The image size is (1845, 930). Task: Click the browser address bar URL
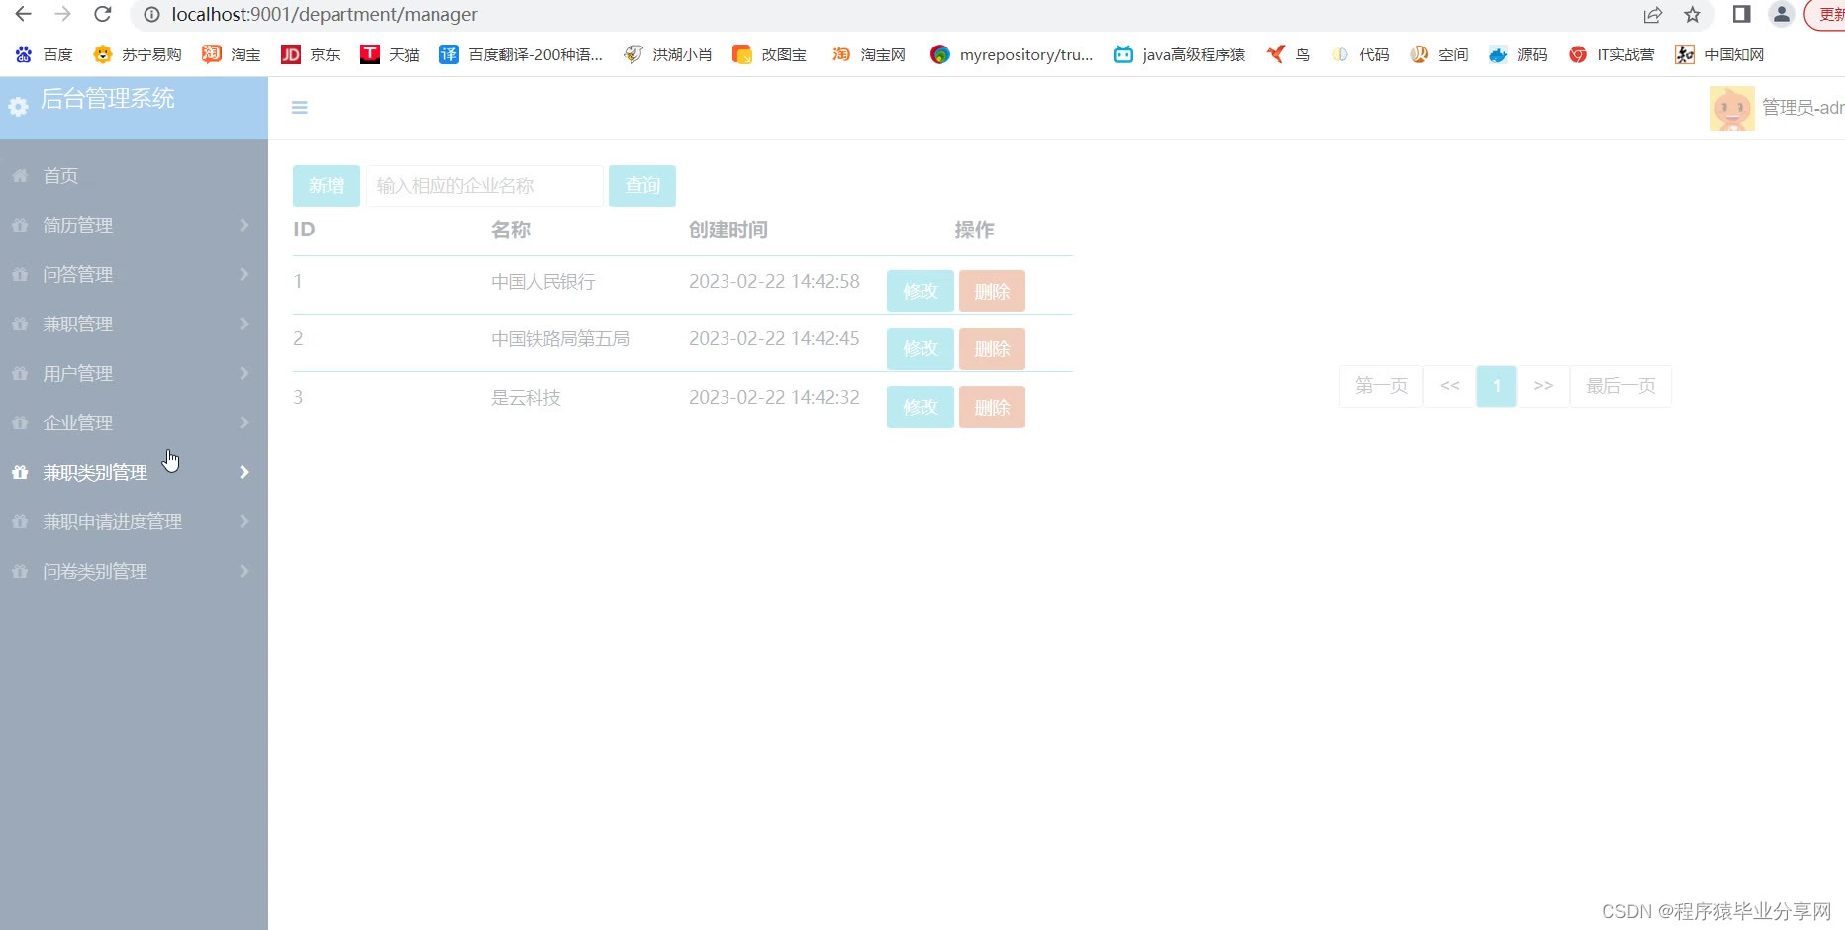coord(325,14)
